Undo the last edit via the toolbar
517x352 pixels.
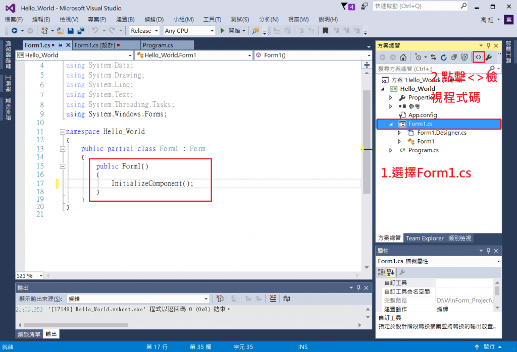coord(95,31)
